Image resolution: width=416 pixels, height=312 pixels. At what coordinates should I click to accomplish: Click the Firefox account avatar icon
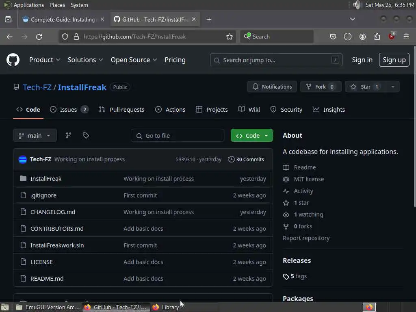(x=362, y=37)
